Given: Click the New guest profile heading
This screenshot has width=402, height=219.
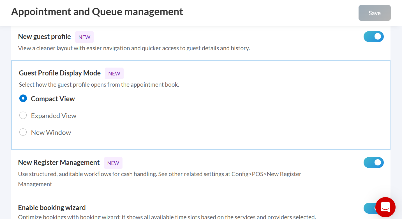Looking at the screenshot, I should (44, 37).
